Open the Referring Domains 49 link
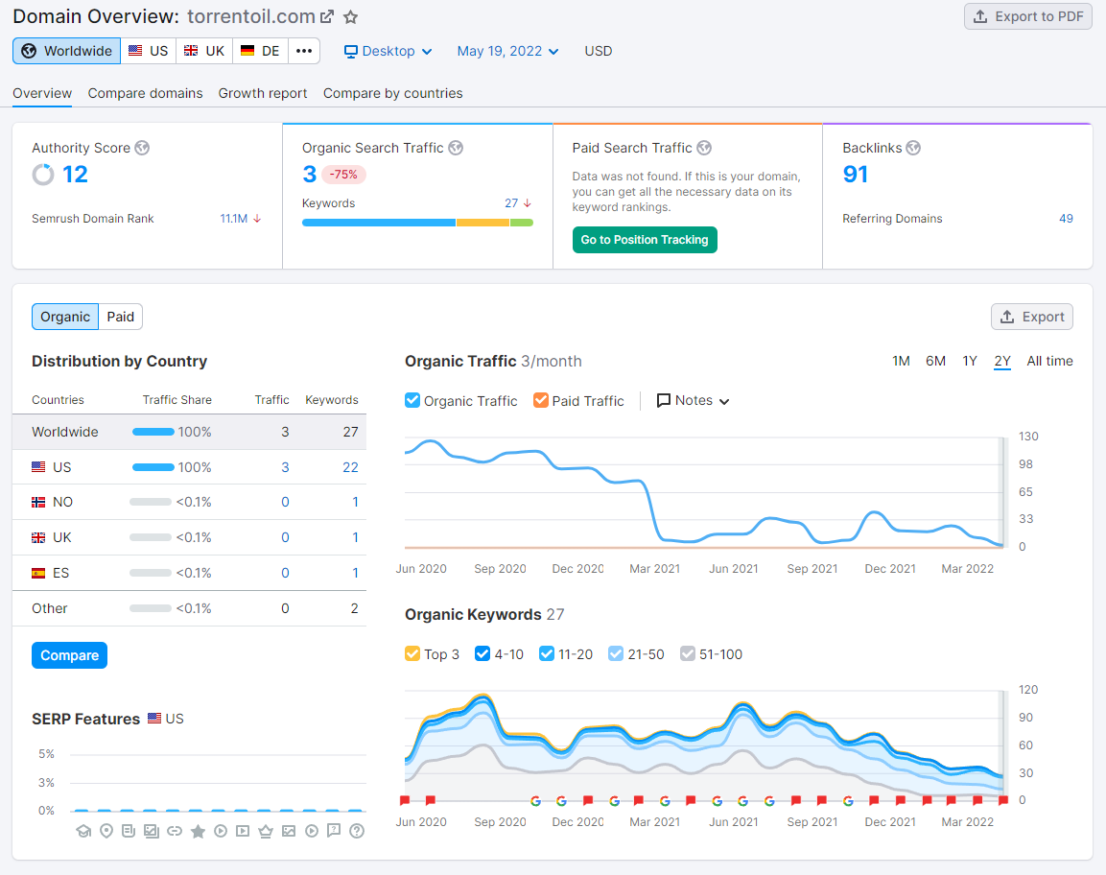Viewport: 1106px width, 875px height. point(1066,219)
